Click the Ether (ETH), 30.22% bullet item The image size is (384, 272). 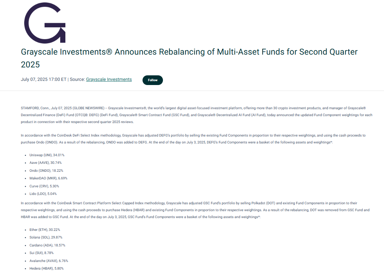coord(45,229)
